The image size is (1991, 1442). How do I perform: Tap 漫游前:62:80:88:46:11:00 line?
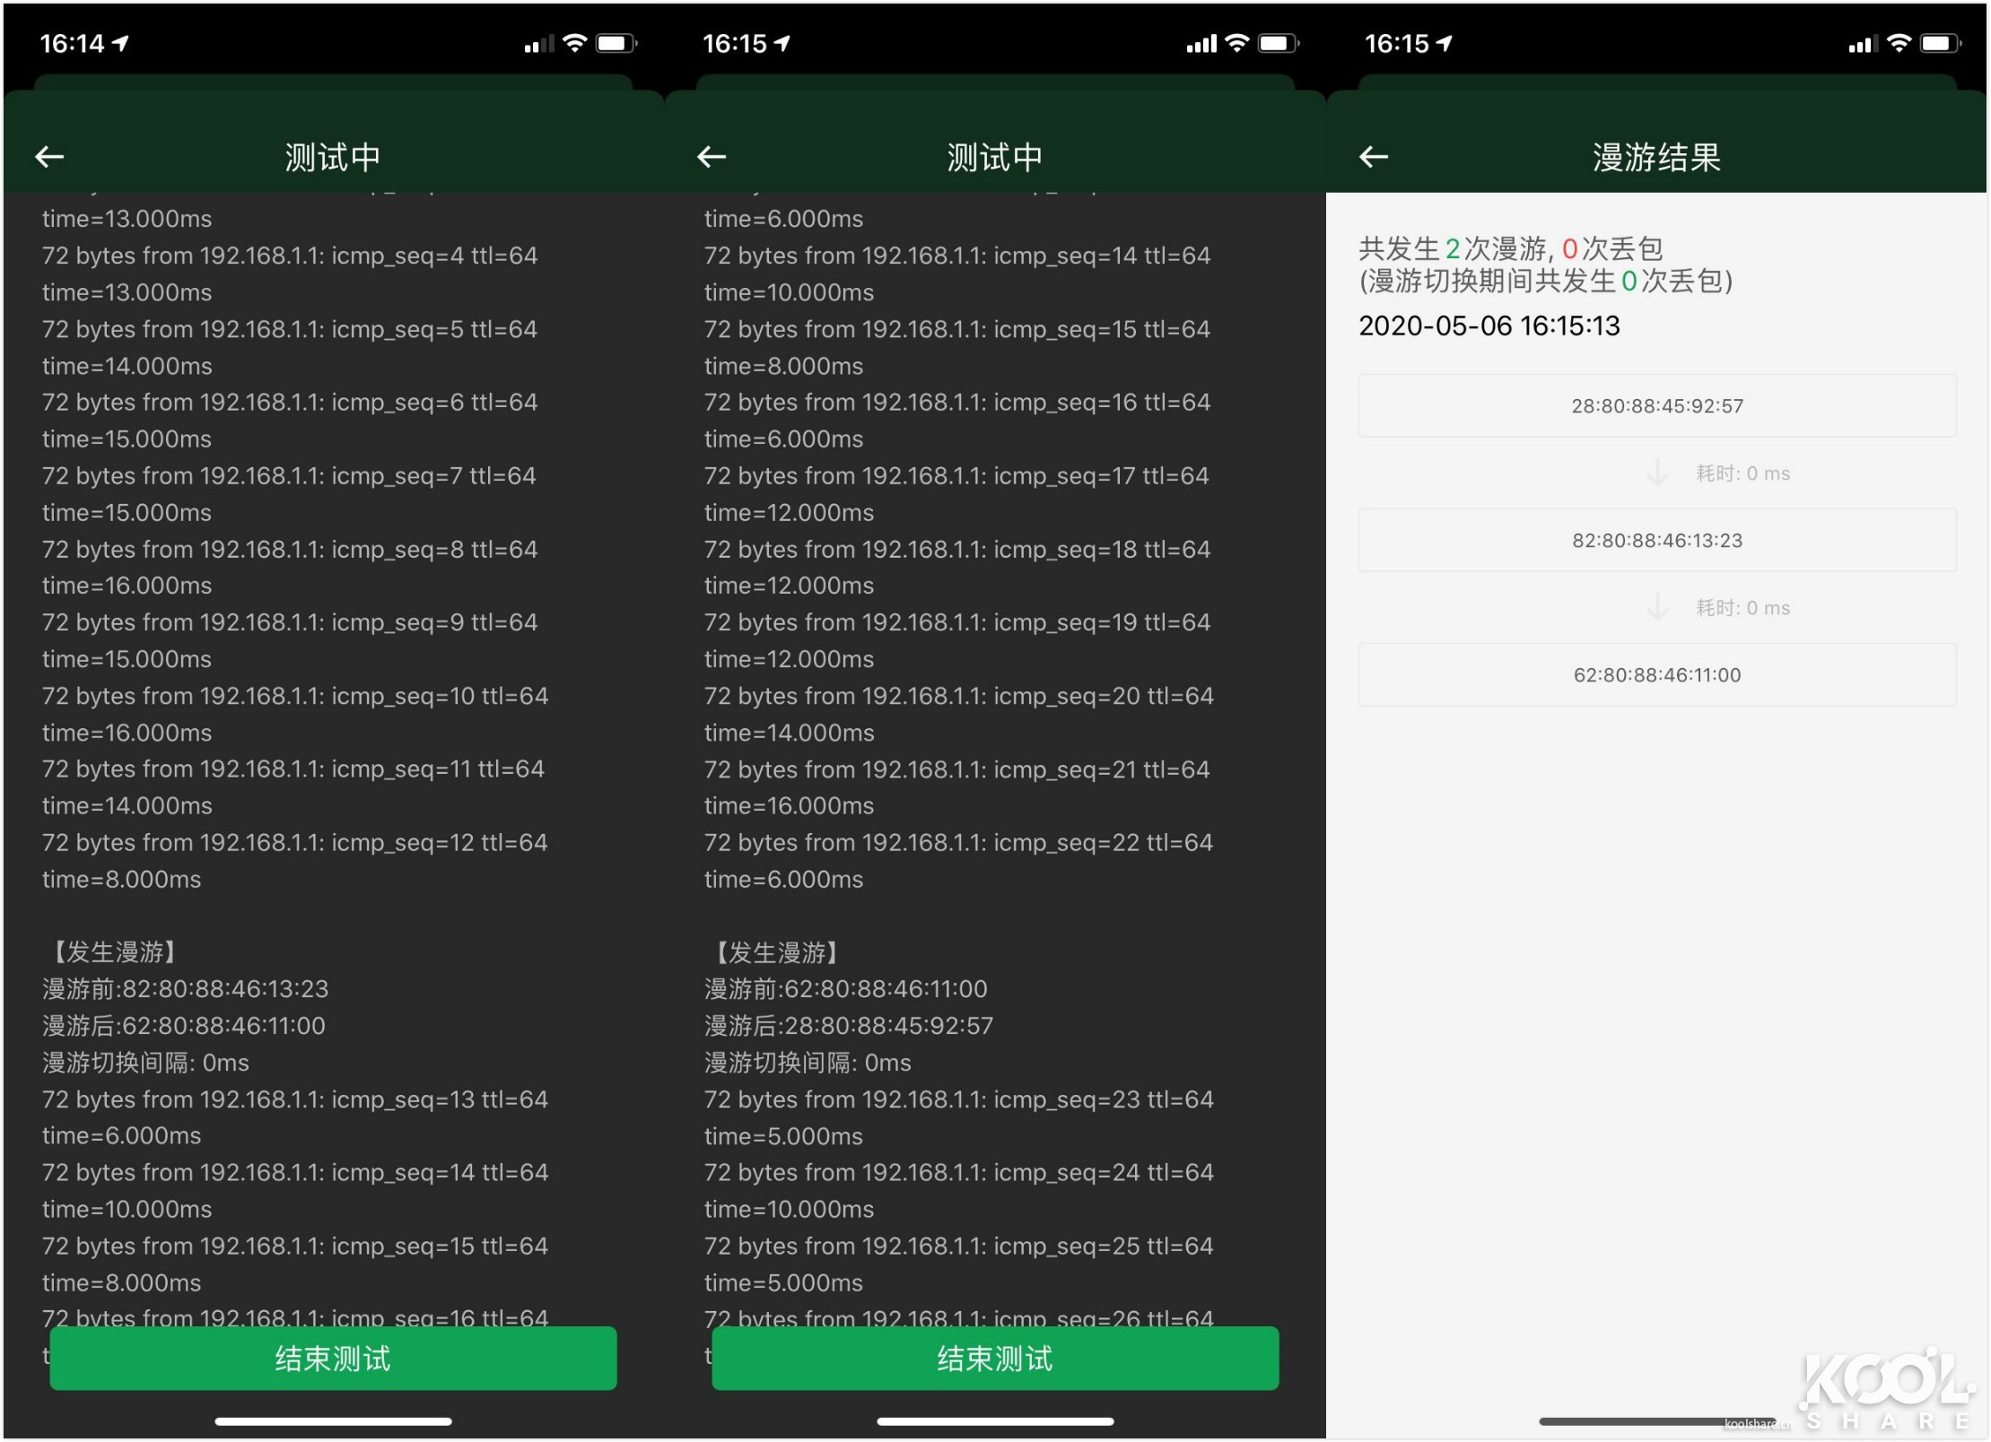point(846,989)
